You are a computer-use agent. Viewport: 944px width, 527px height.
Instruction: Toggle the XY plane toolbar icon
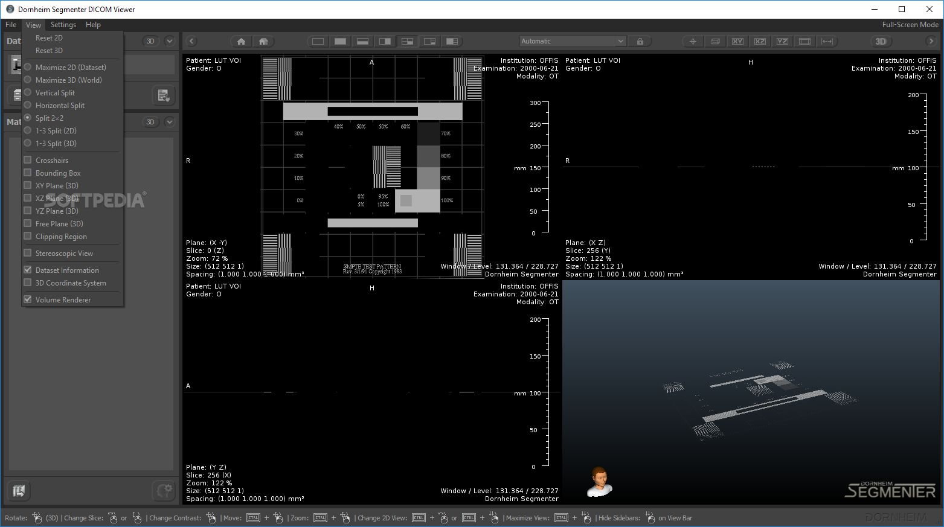tap(737, 41)
